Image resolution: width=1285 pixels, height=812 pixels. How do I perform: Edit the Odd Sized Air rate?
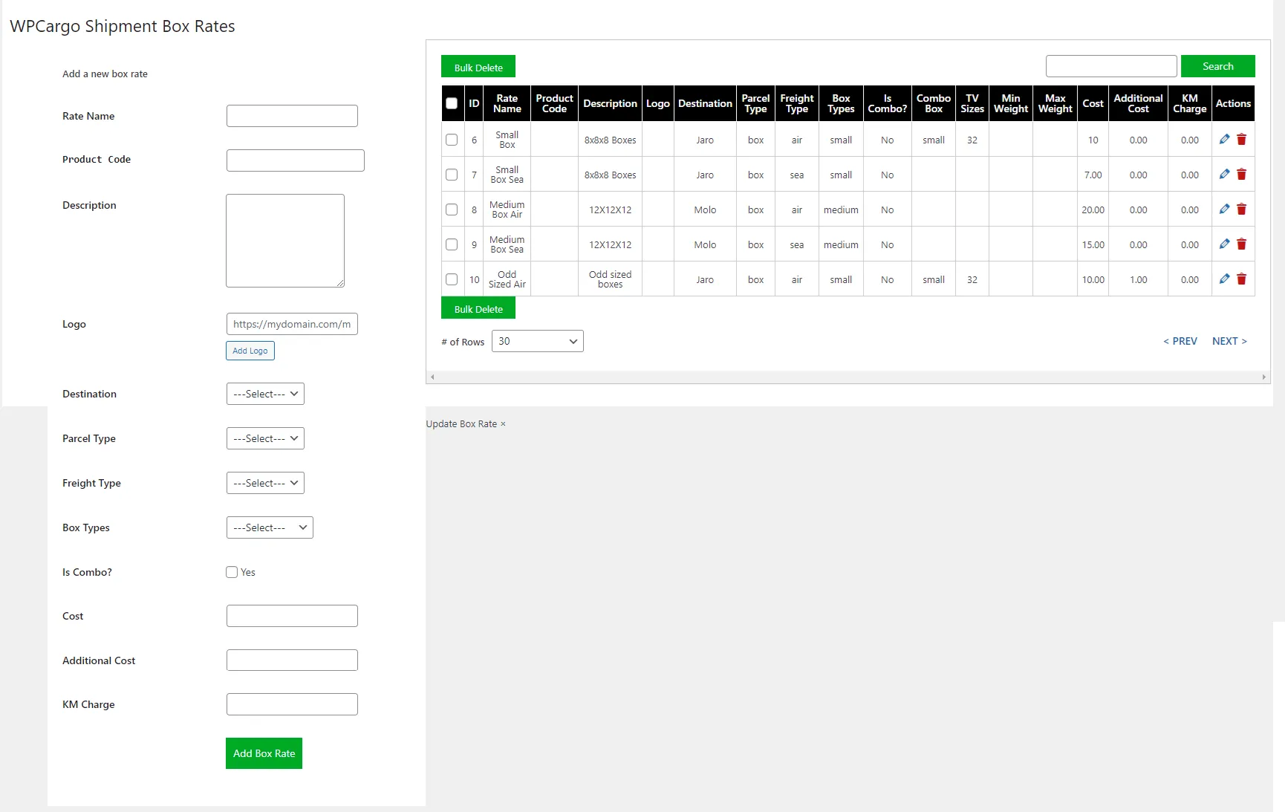[x=1224, y=279]
